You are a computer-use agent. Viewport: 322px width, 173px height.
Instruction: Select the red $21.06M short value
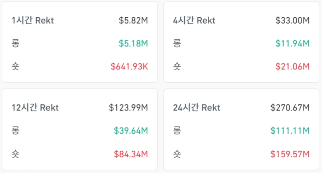pos(292,66)
